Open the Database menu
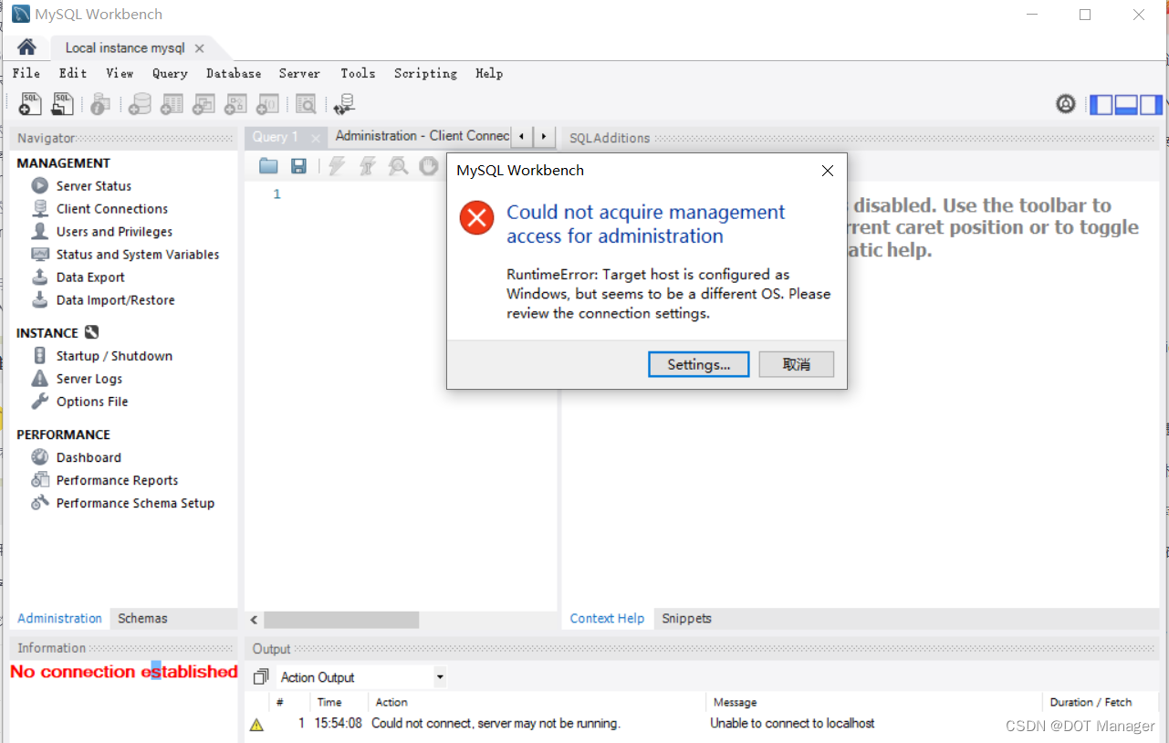 [234, 73]
